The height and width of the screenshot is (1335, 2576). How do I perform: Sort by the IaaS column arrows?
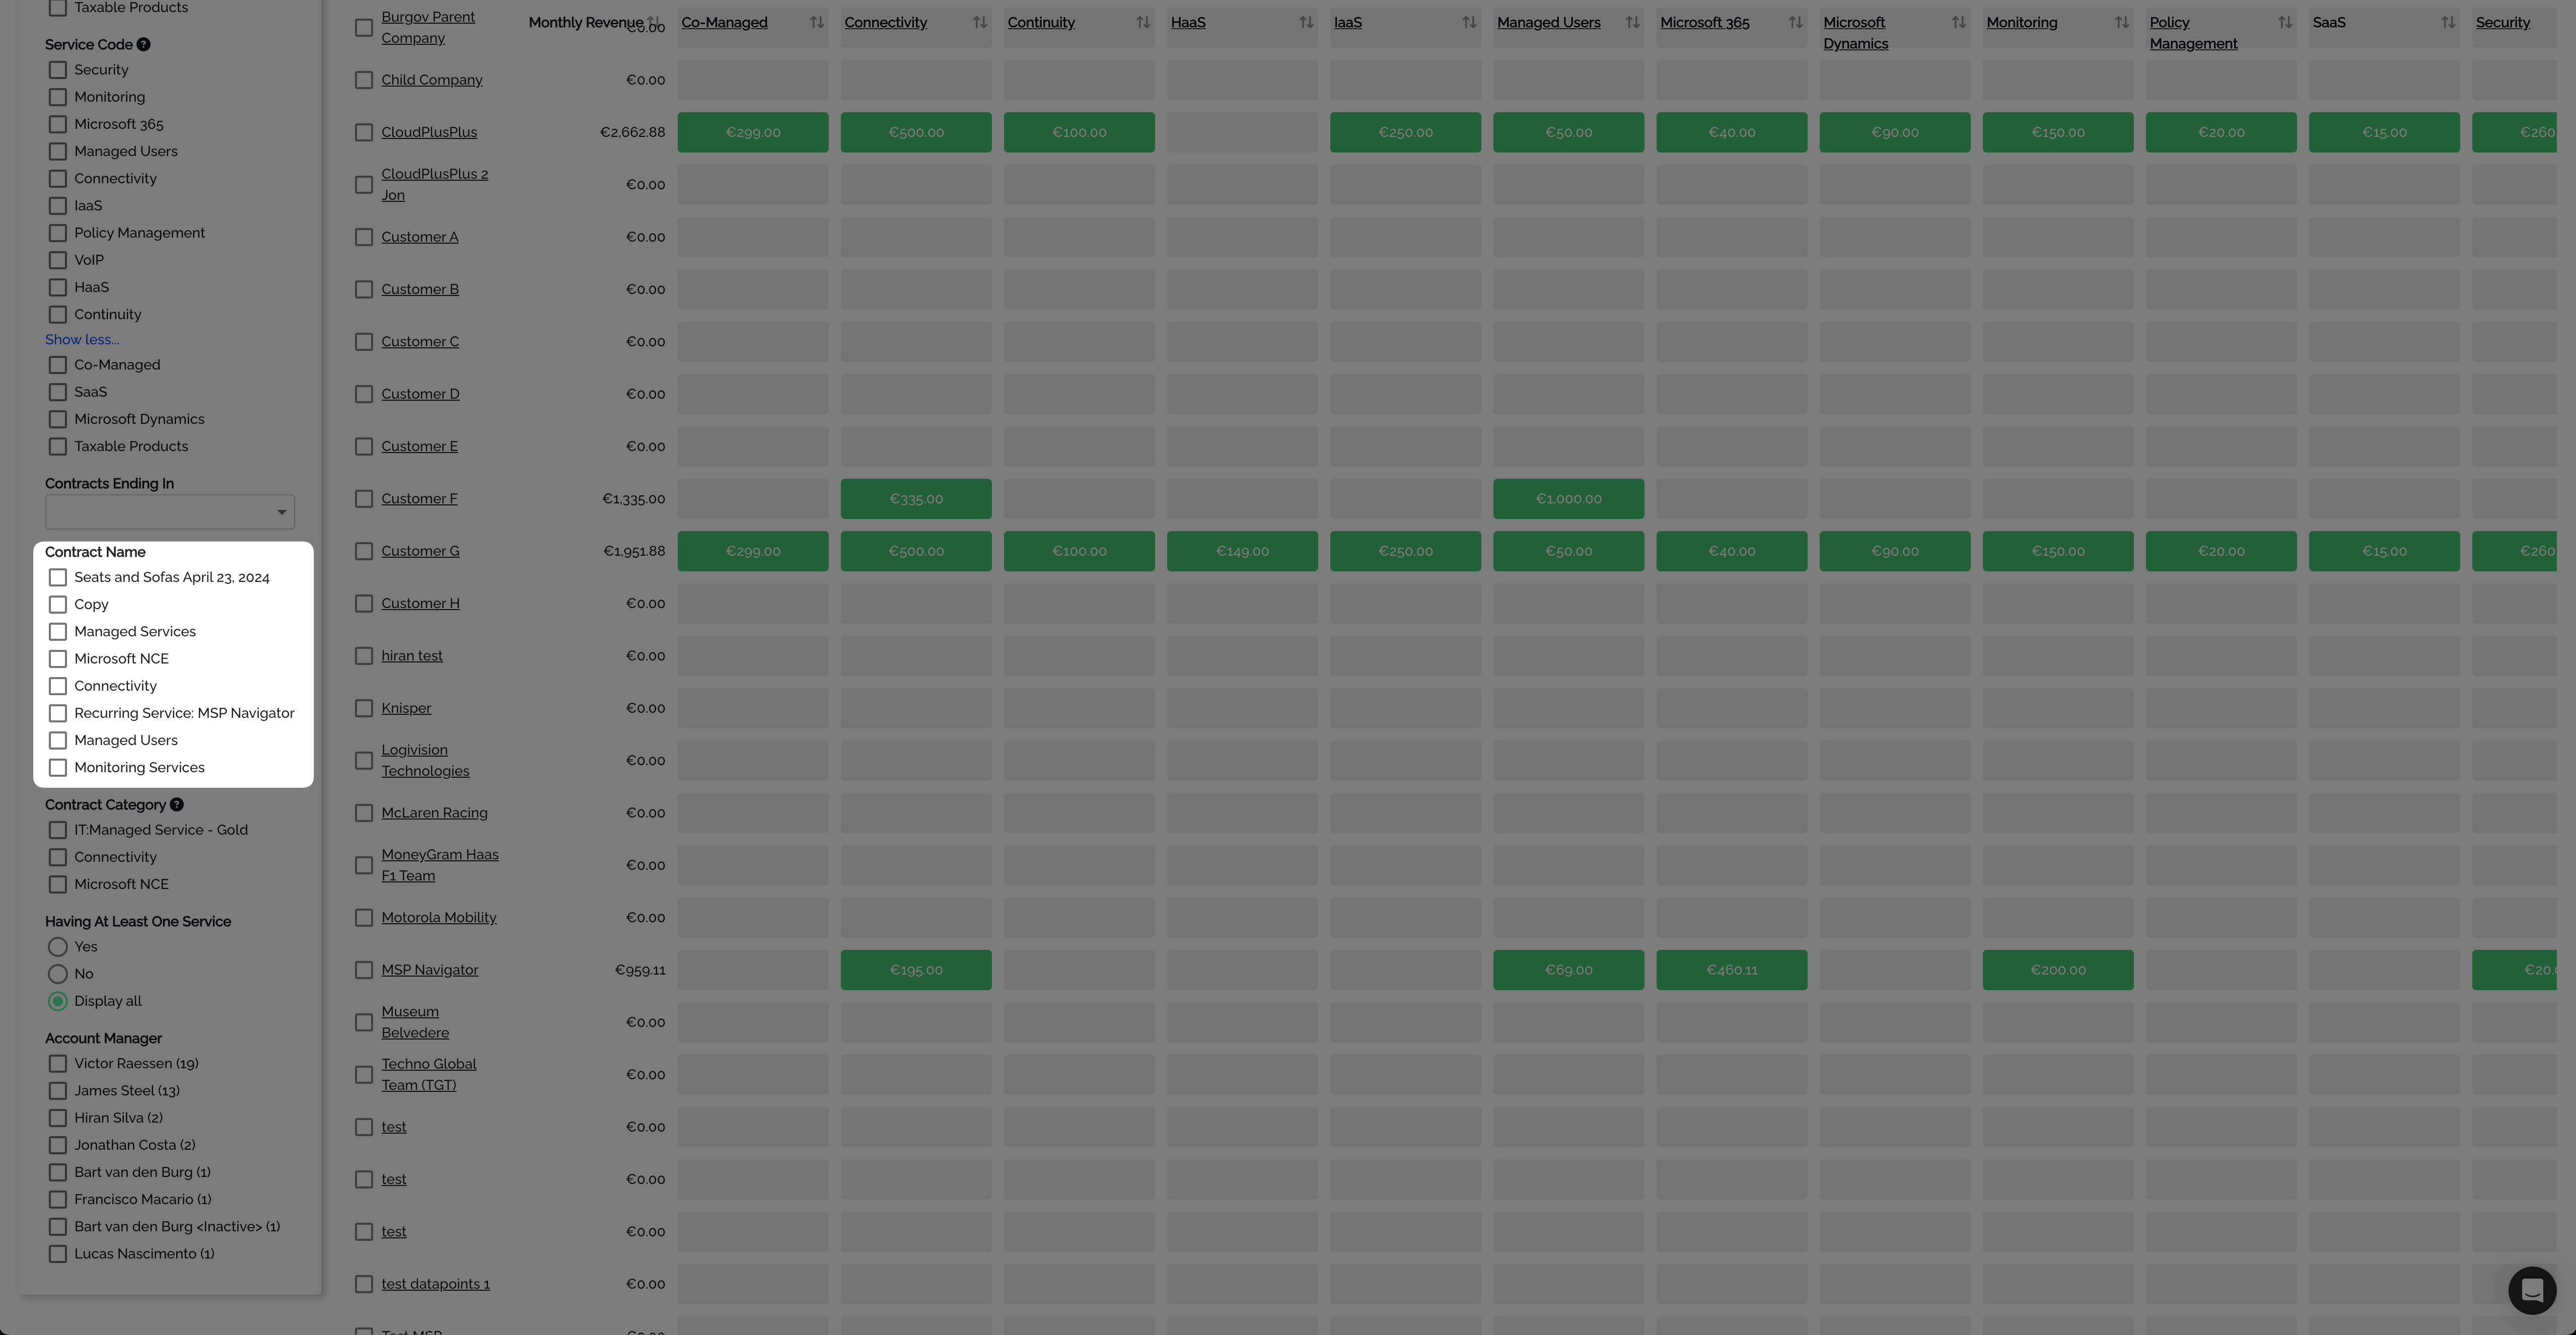click(x=1468, y=22)
